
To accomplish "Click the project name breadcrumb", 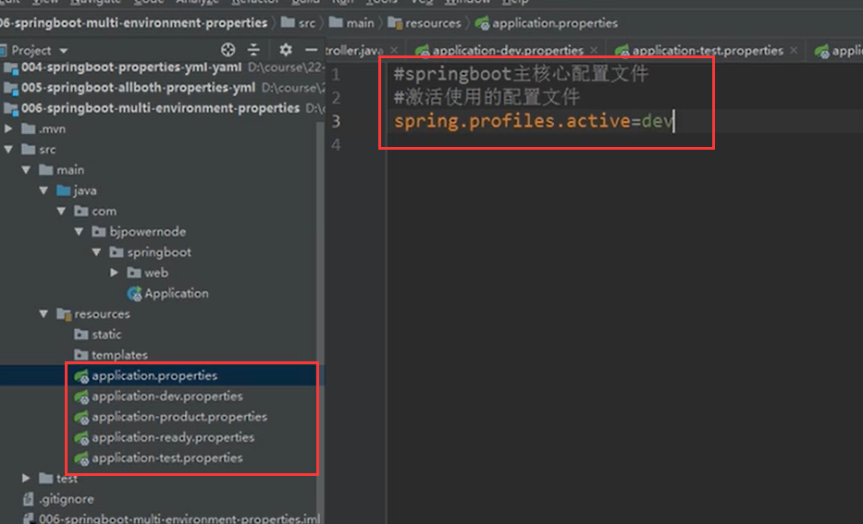I will pos(134,23).
